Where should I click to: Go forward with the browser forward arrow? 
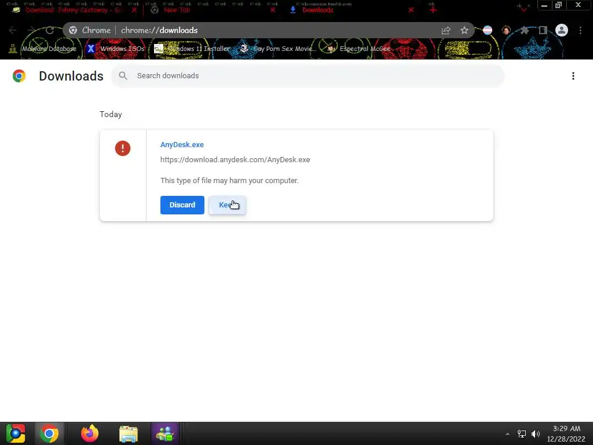[31, 30]
